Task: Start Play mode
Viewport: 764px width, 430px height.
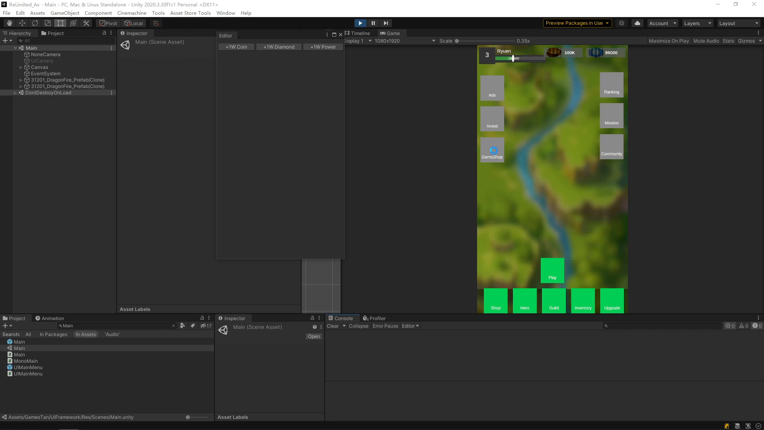Action: [x=360, y=23]
